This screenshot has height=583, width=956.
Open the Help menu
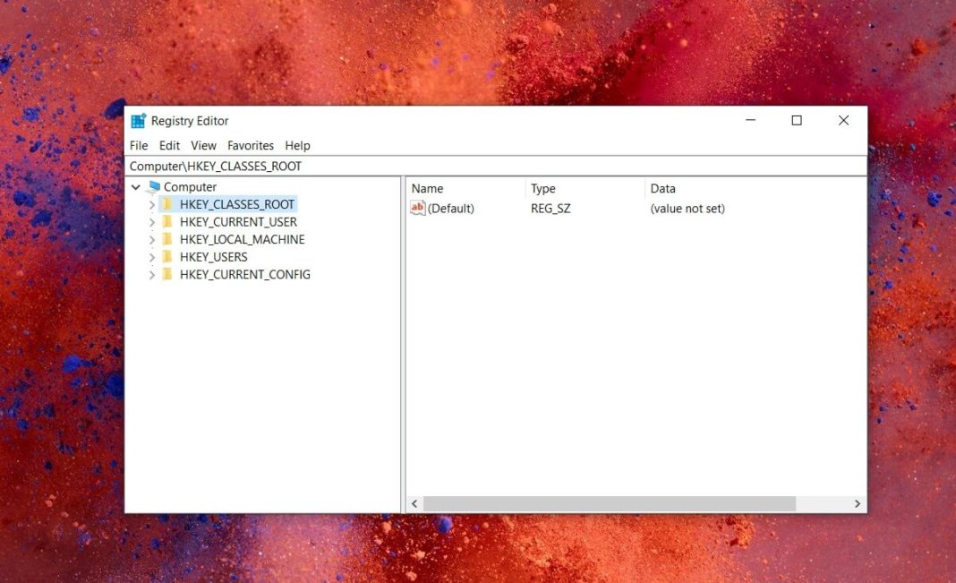[x=298, y=145]
